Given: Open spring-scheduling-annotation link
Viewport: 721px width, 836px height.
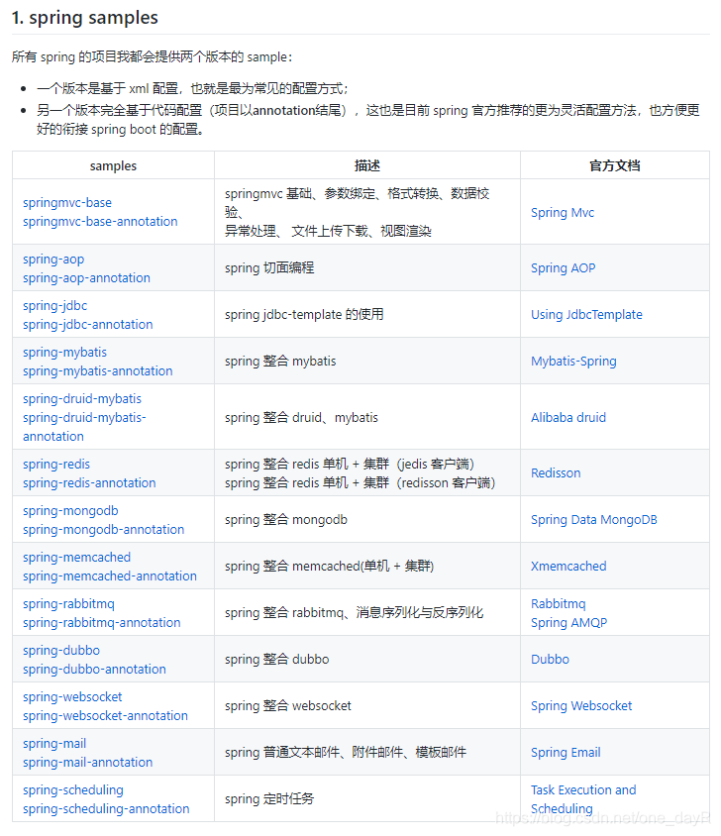Looking at the screenshot, I should click(x=106, y=808).
